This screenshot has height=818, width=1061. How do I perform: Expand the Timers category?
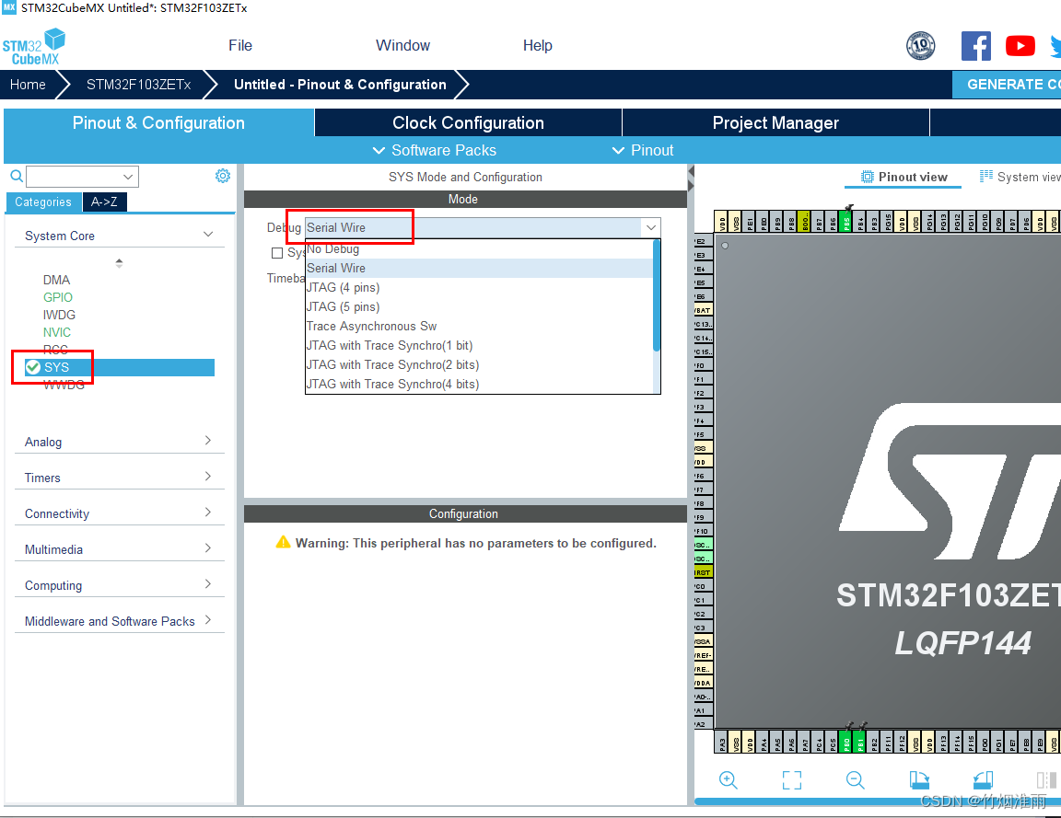pos(208,477)
